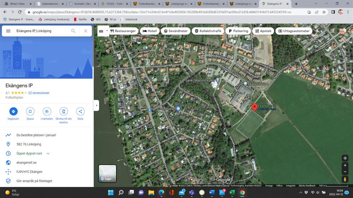
Task: Filter the map by Hotell
Action: pyautogui.click(x=149, y=31)
